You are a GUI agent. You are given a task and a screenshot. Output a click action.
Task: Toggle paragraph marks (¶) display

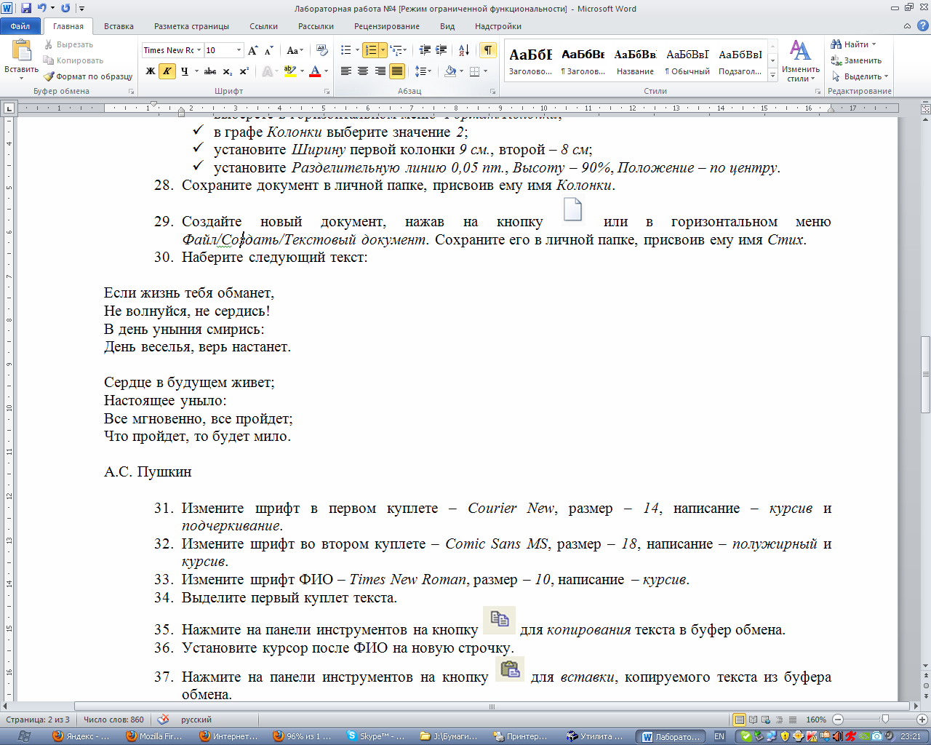point(488,50)
